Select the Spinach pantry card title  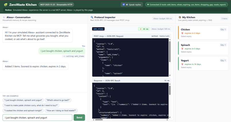(185, 45)
